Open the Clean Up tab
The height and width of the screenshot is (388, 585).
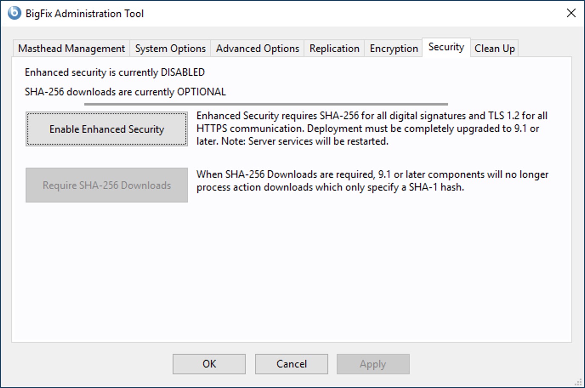(494, 48)
